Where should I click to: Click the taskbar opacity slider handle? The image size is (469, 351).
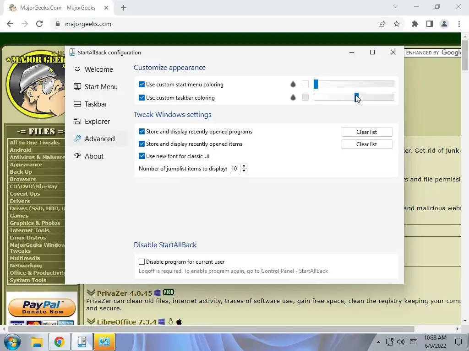pos(356,97)
